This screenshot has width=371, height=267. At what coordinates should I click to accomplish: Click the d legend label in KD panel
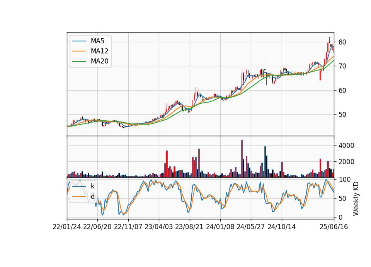pos(92,197)
